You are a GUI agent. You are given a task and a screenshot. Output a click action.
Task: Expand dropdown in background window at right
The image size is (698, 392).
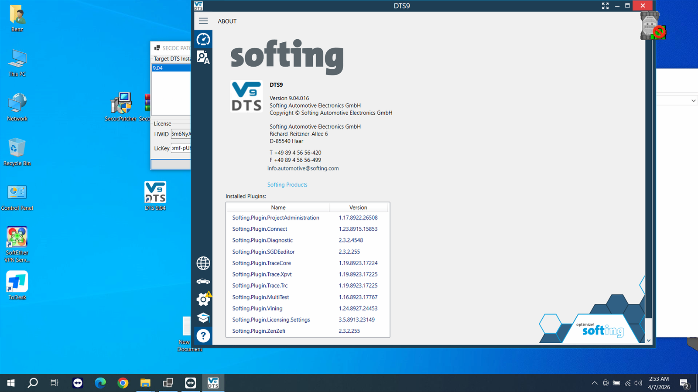coord(693,101)
